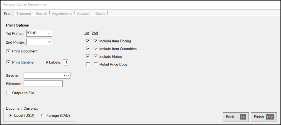Screen dimensions: 281x125
Task: Uncheck the Print Document checkbox
Action: tap(9, 51)
